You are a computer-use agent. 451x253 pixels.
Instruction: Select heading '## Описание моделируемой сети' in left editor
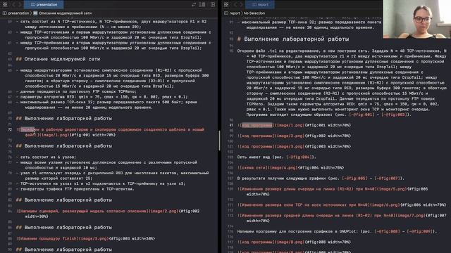[x=58, y=59]
